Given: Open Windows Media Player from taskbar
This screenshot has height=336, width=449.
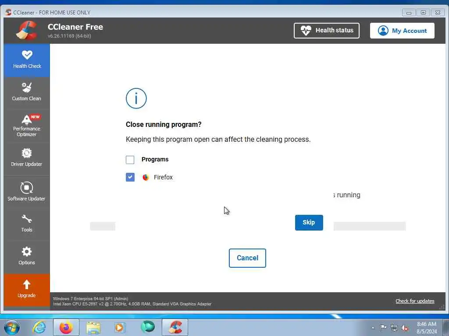Looking at the screenshot, I should (119, 327).
